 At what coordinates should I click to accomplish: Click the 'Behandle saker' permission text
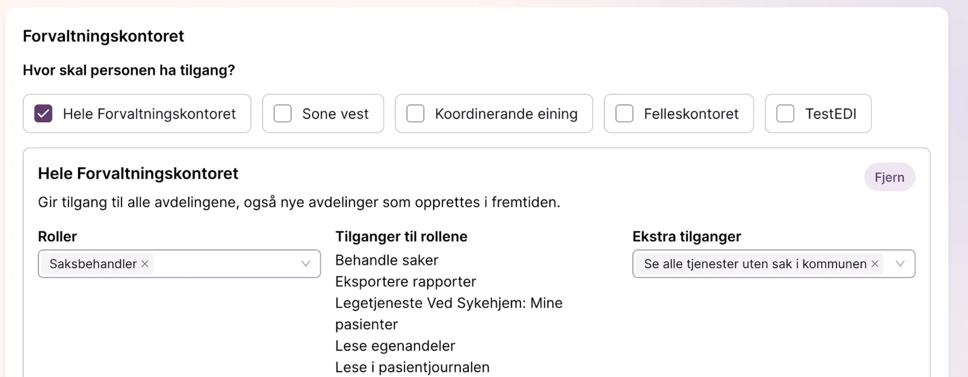click(x=387, y=260)
